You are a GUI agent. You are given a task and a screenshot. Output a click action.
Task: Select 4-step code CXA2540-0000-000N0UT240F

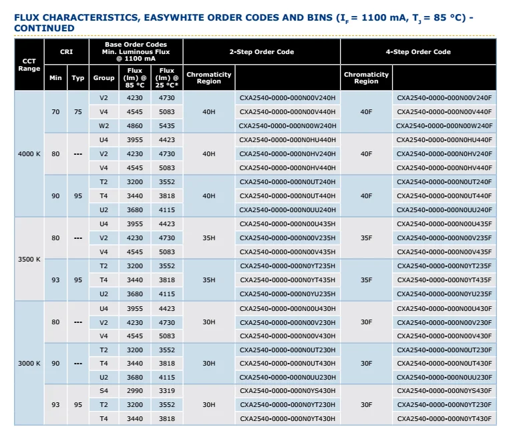click(444, 182)
